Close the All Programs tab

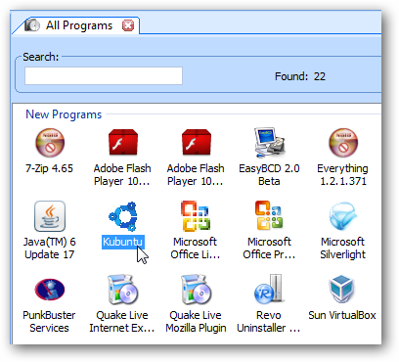tap(128, 25)
